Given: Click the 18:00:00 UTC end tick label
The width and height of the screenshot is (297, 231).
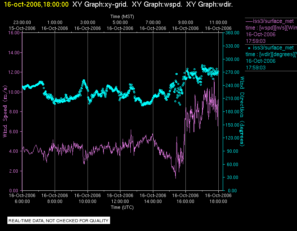Looking at the screenshot, I should pyautogui.click(x=218, y=201).
